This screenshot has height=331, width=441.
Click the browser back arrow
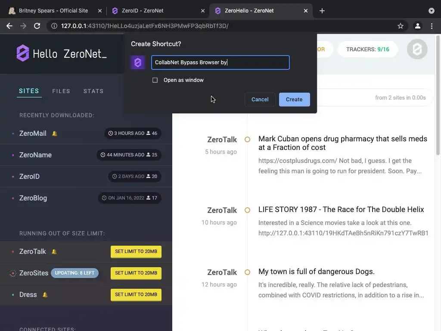pos(9,26)
